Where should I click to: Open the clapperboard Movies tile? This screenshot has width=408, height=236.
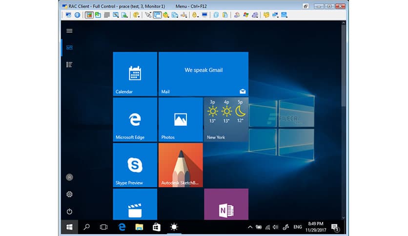click(135, 204)
